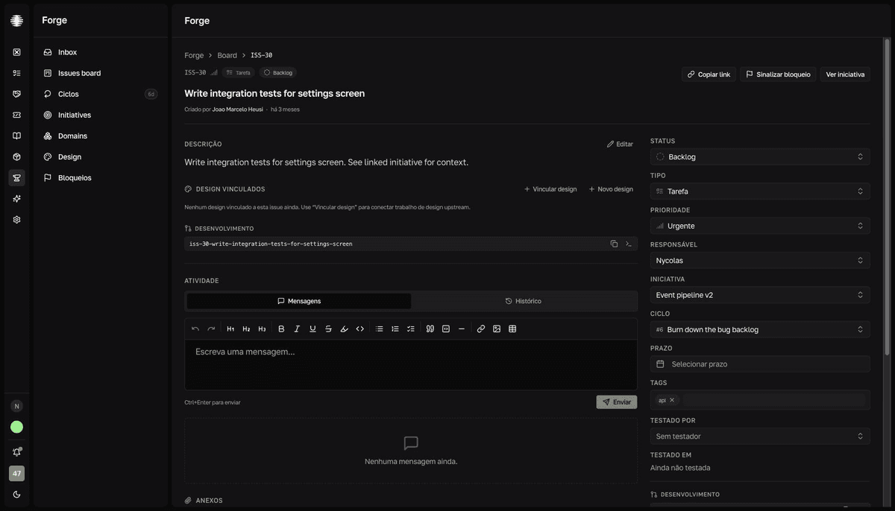Select the highlighted anvil Forge icon in rail
This screenshot has width=895, height=511.
(x=16, y=177)
